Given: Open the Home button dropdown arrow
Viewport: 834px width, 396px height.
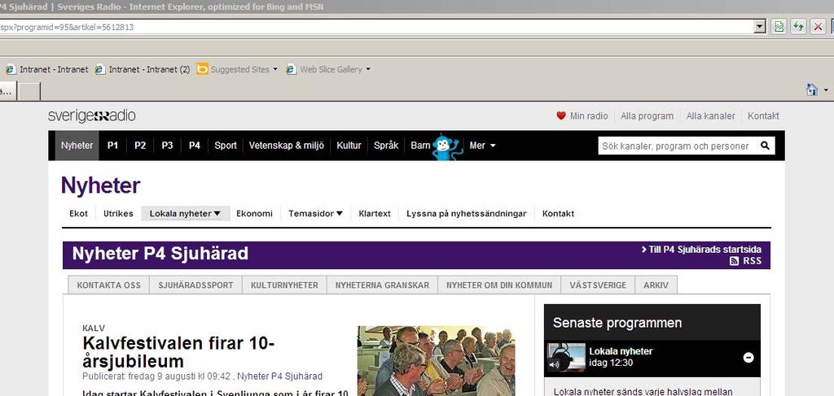Looking at the screenshot, I should coord(826,90).
